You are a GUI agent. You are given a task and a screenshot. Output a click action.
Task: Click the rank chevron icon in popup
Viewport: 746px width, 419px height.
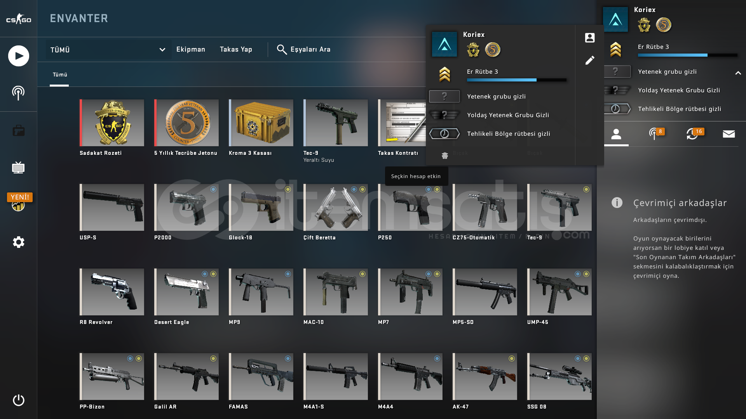click(444, 74)
